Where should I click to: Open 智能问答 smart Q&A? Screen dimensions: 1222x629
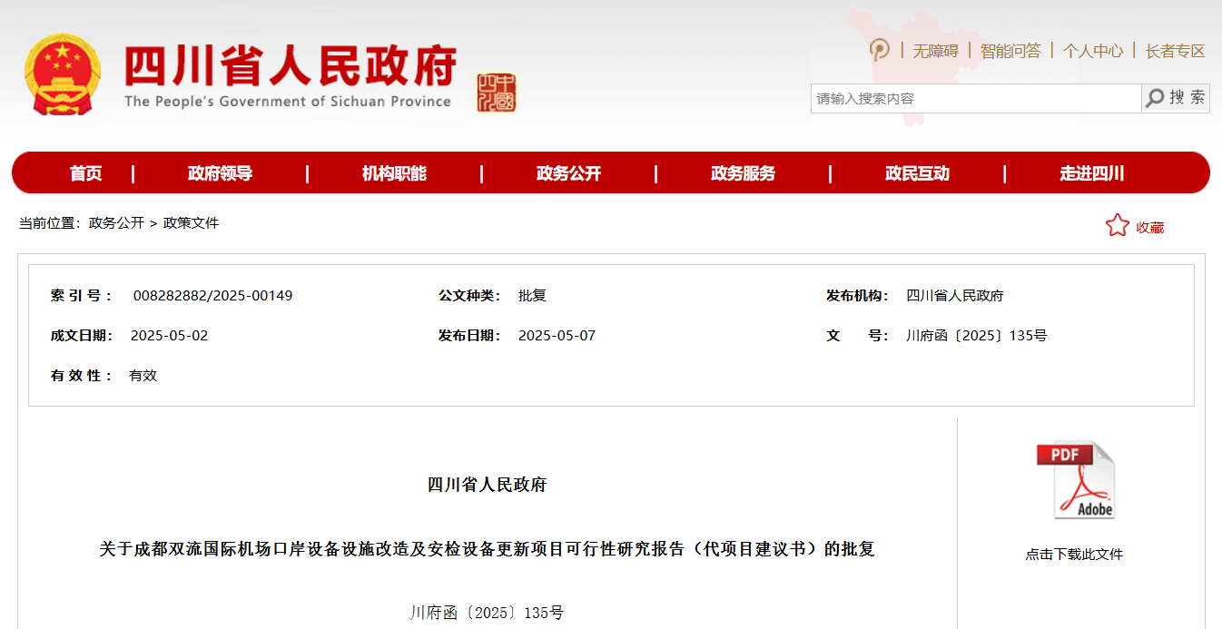click(1010, 51)
